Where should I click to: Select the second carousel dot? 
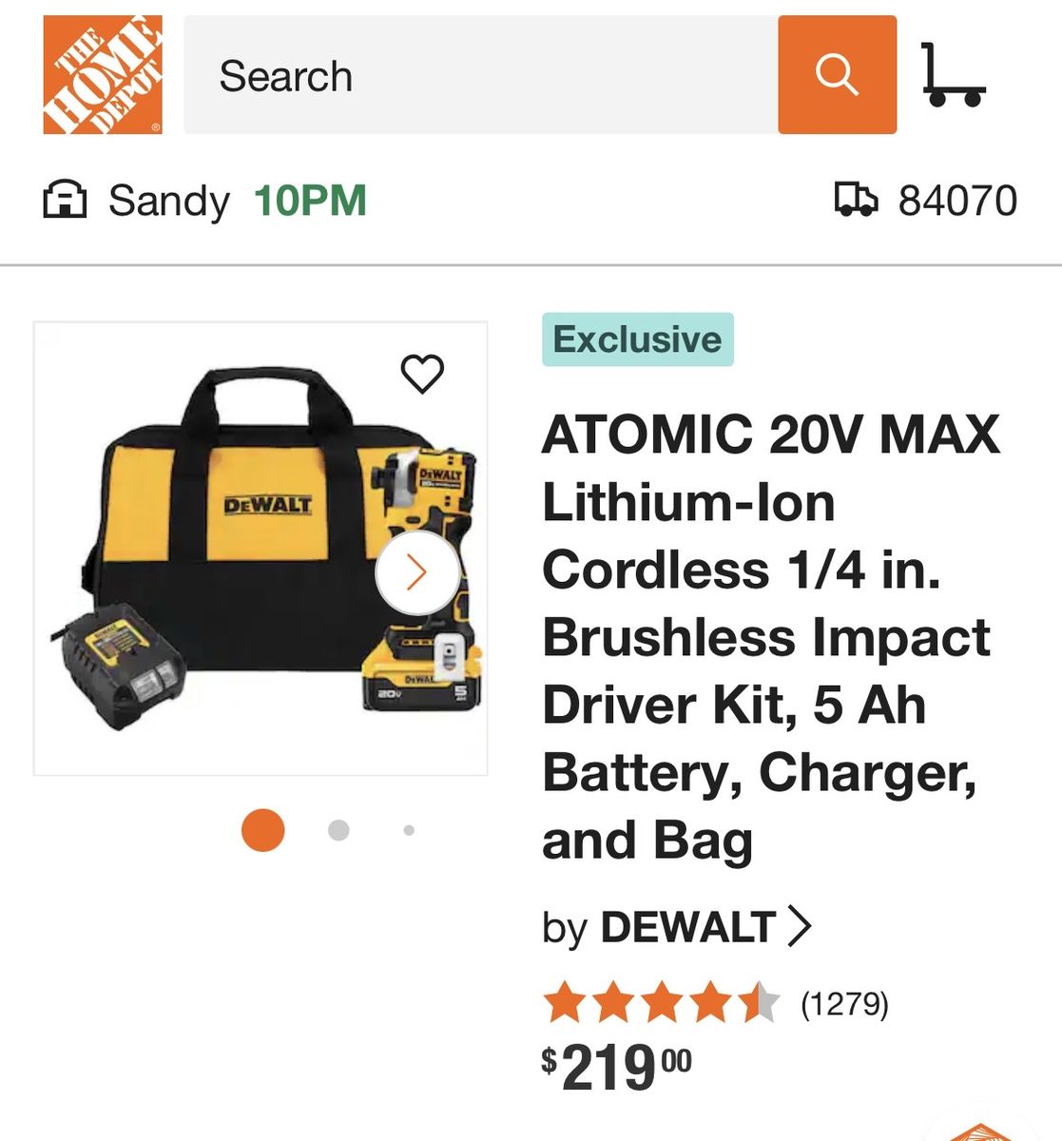338,830
